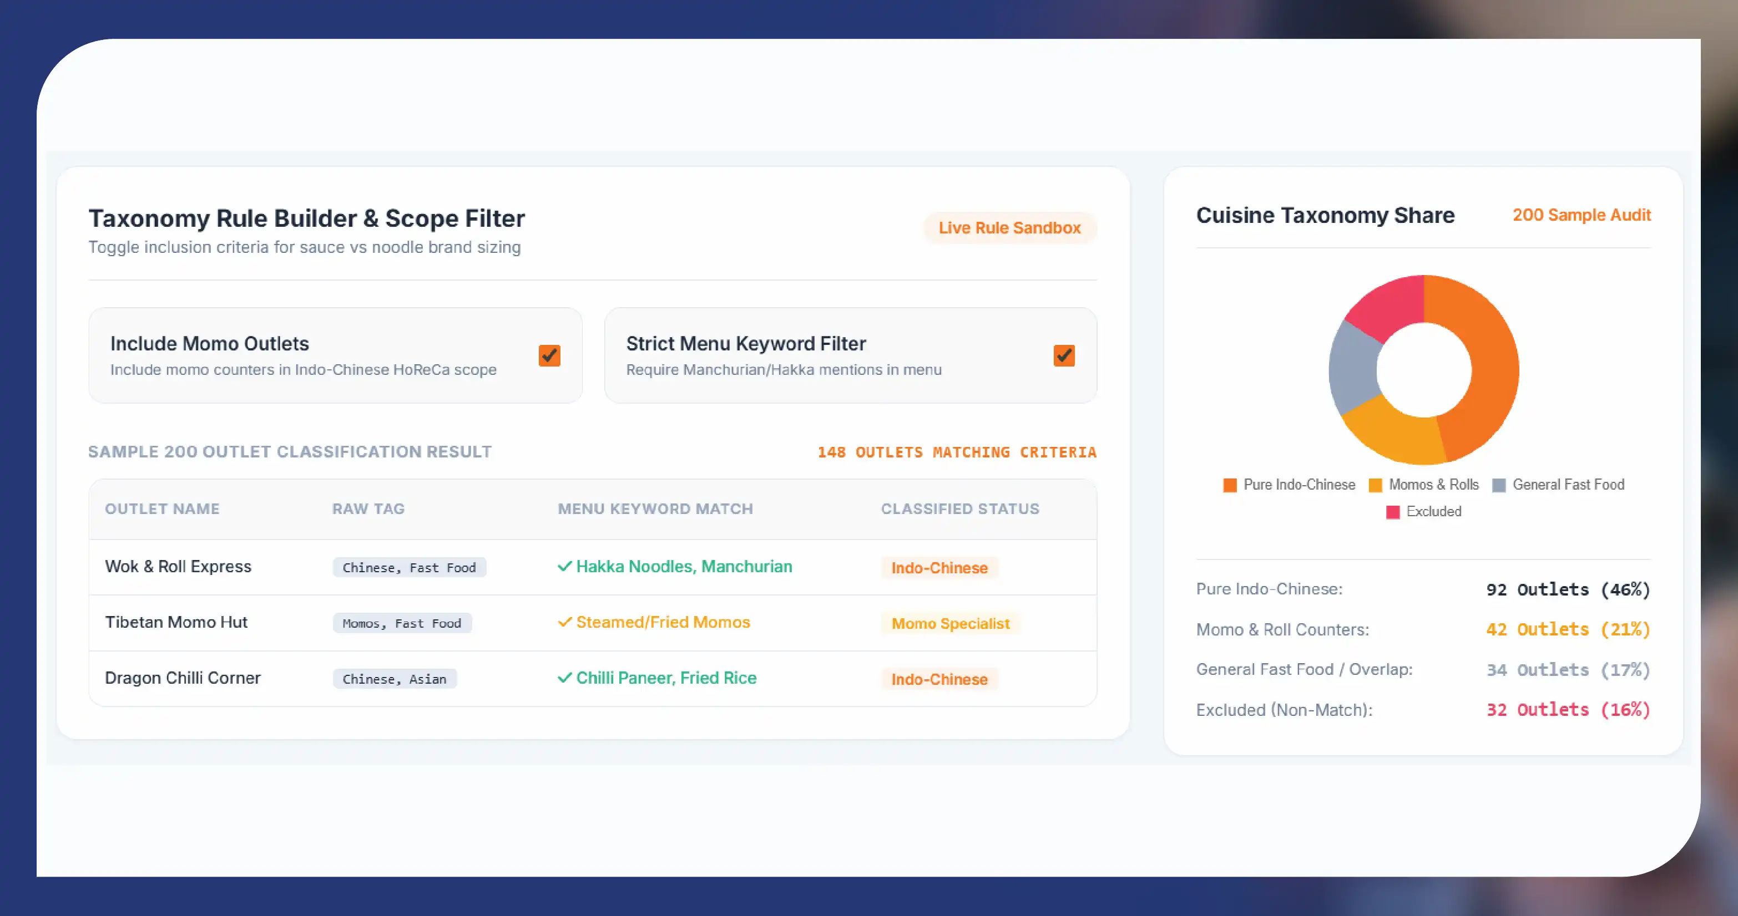Viewport: 1738px width, 916px height.
Task: Select the Pure Indo-Chinese legend swatch
Action: click(x=1230, y=485)
